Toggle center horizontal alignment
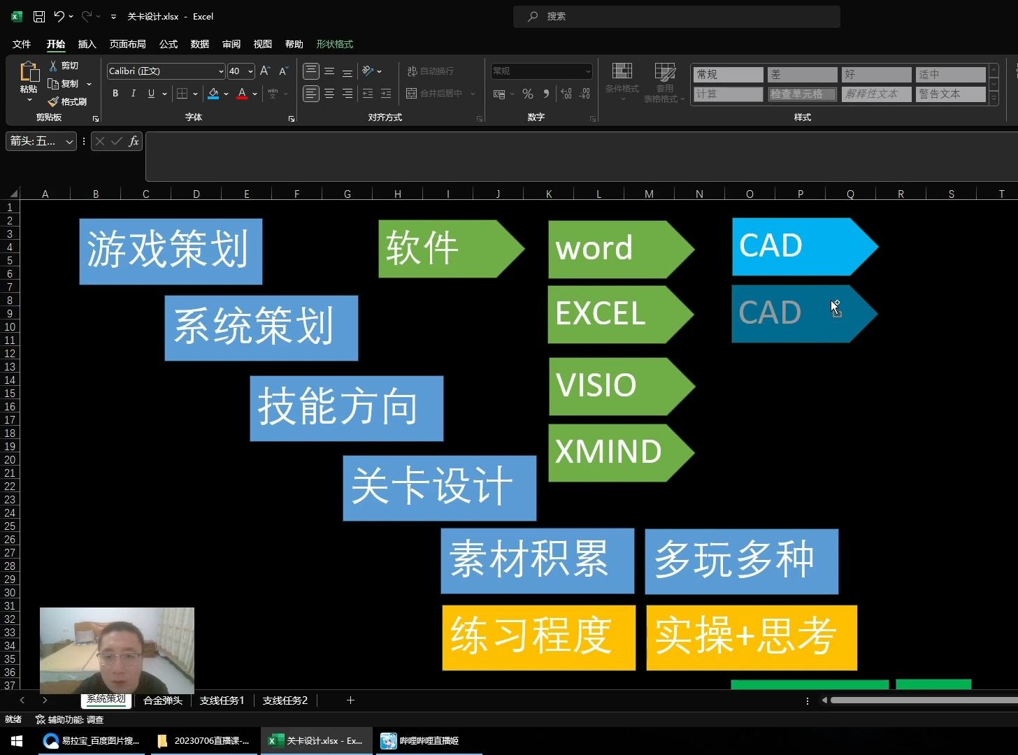This screenshot has width=1018, height=755. pyautogui.click(x=329, y=94)
